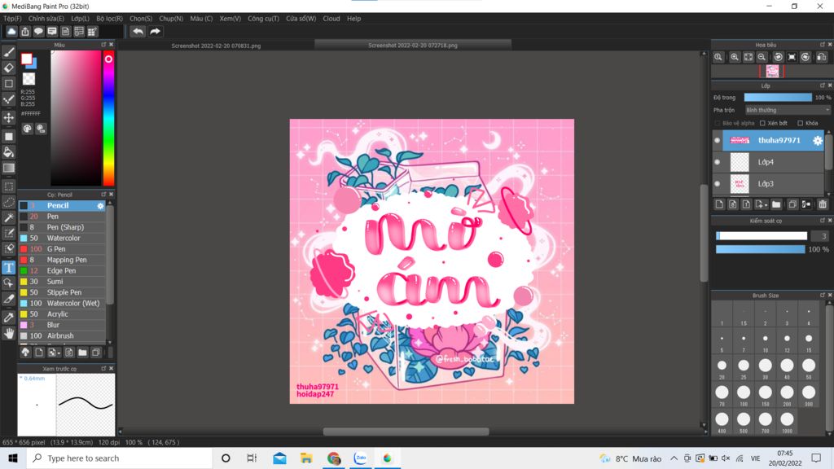This screenshot has height=469, width=834.
Task: Open the Help menu
Action: tap(353, 19)
